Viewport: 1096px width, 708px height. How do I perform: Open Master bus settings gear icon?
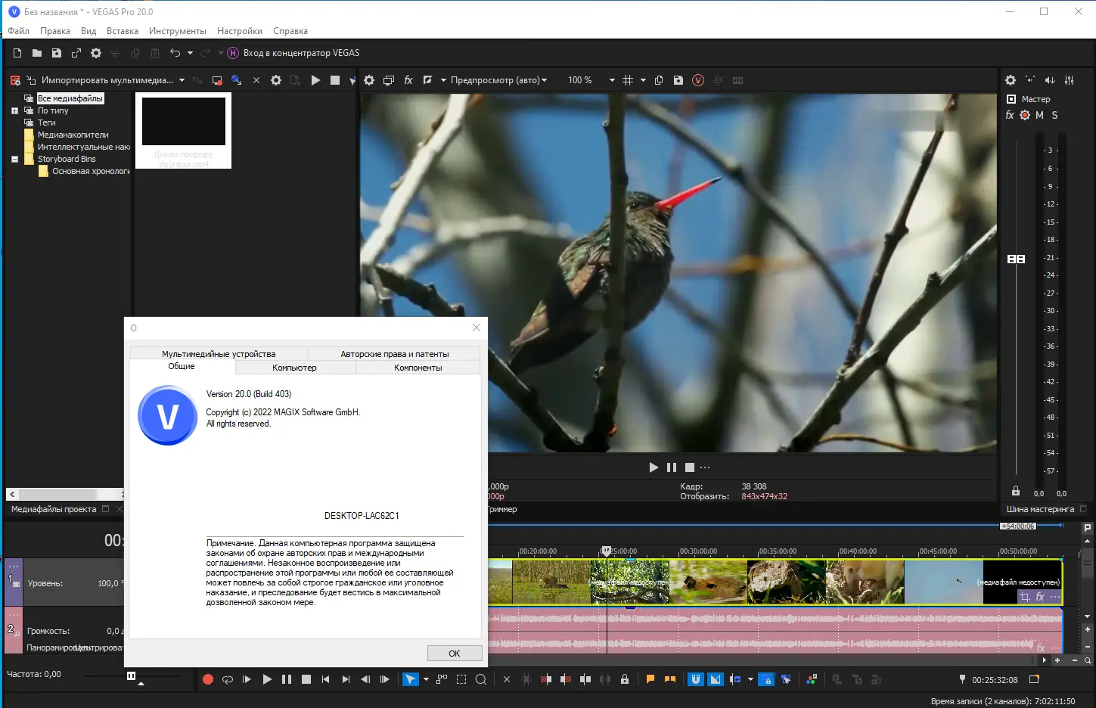tap(1011, 80)
